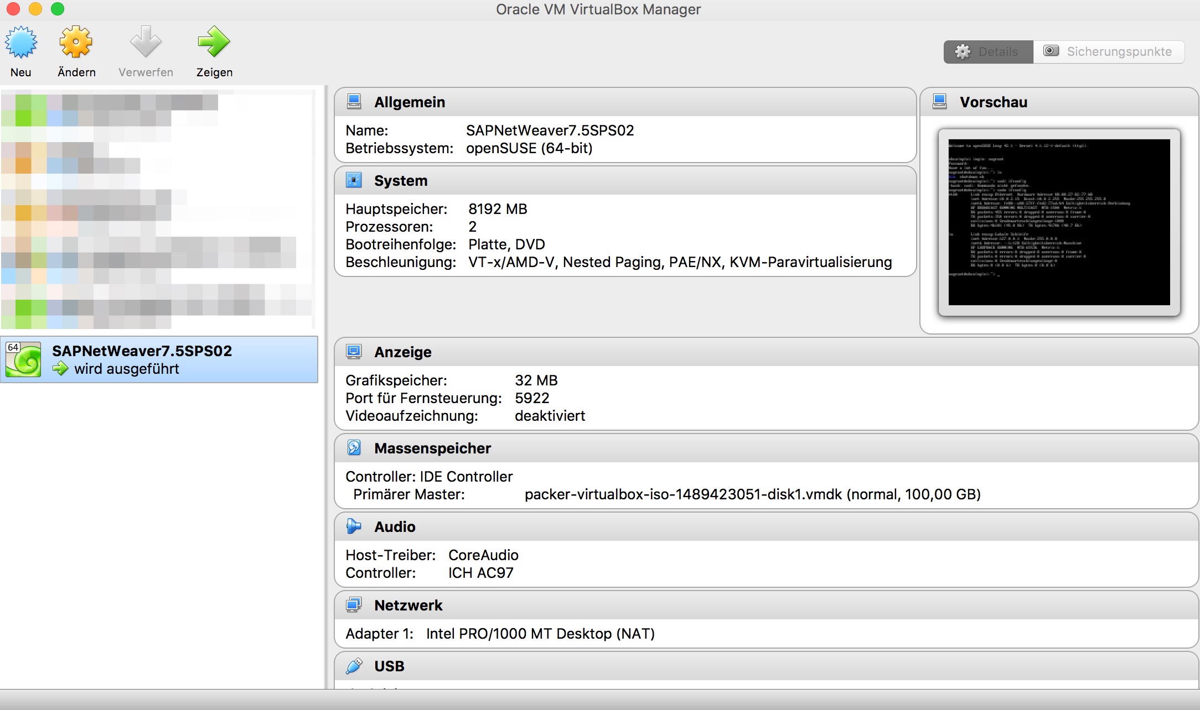Open the Netzwerk settings header

click(x=767, y=605)
